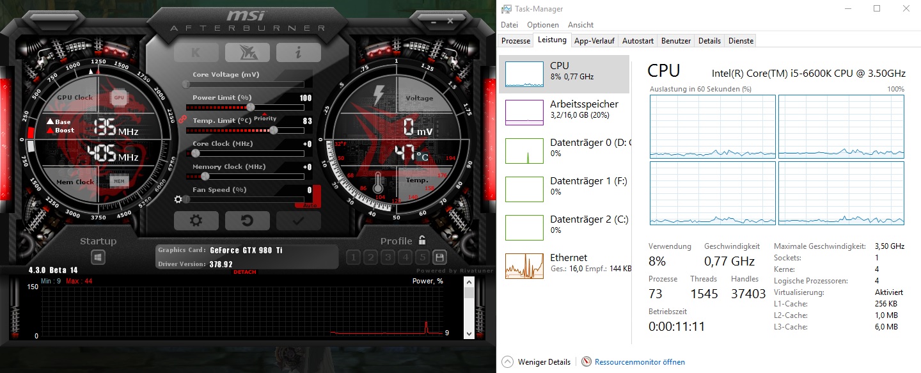The image size is (921, 373).
Task: Click the thermometer icon on the temp gauge
Action: [x=377, y=184]
